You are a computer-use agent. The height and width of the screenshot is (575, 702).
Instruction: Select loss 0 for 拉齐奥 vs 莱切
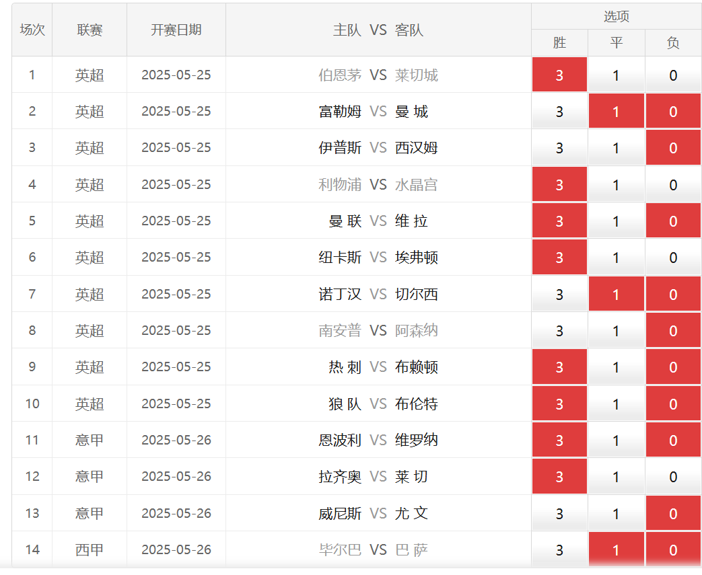[x=673, y=477]
